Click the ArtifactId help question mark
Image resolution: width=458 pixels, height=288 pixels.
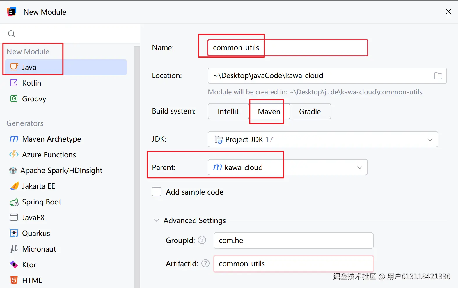tap(205, 263)
